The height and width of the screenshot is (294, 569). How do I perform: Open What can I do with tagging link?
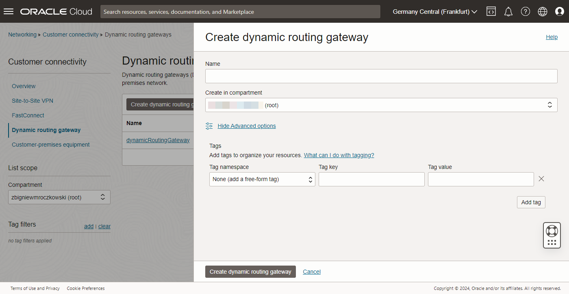coord(339,155)
